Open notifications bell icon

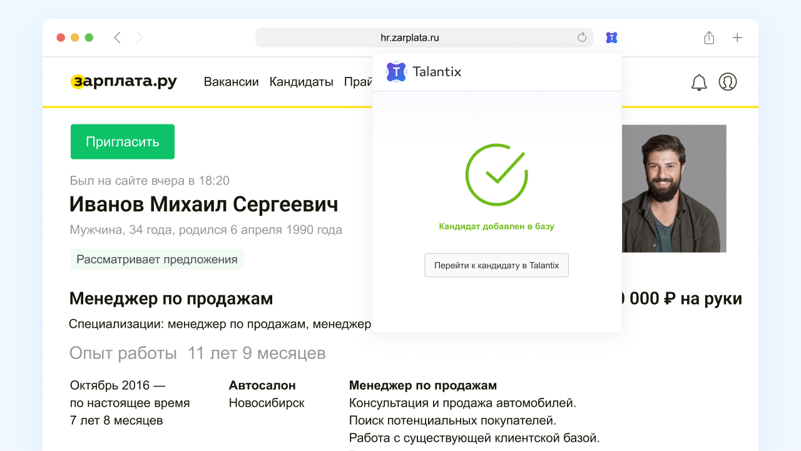tap(699, 82)
